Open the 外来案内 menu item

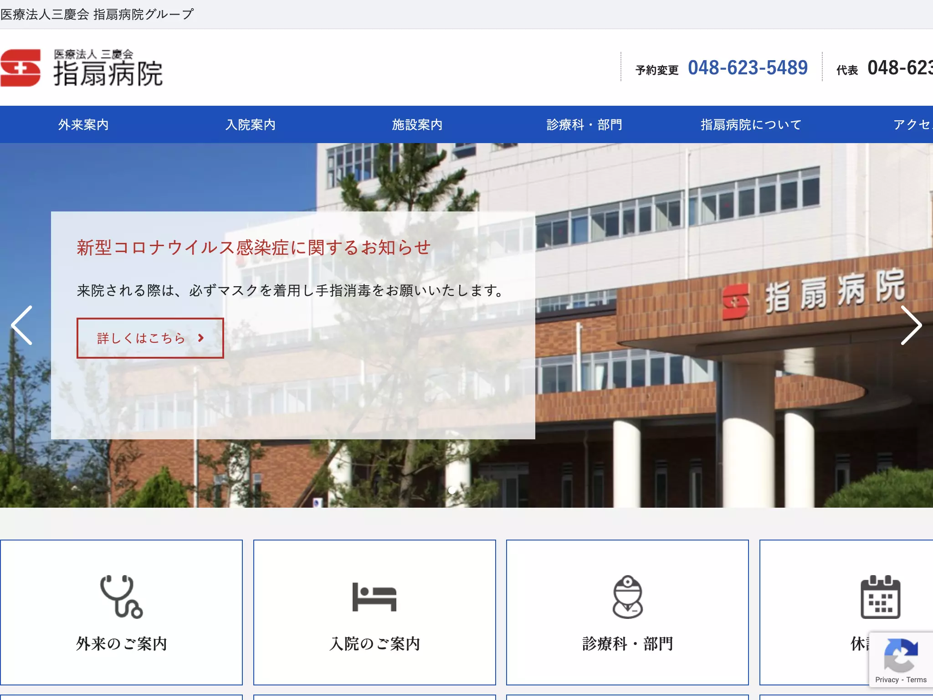coord(83,124)
